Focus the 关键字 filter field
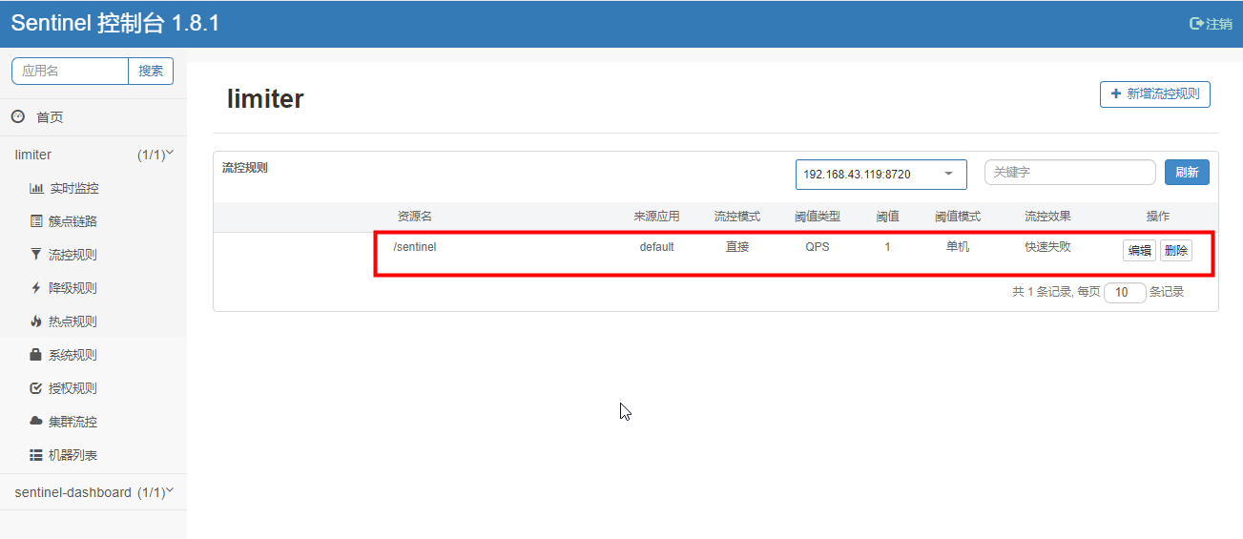 point(1070,173)
